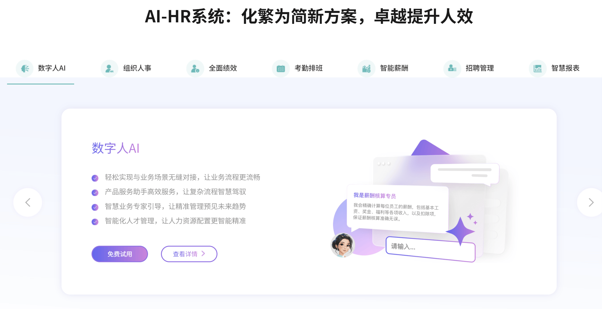Image resolution: width=602 pixels, height=309 pixels.
Task: Click the 数字人AI megaphone icon
Action: tap(25, 69)
